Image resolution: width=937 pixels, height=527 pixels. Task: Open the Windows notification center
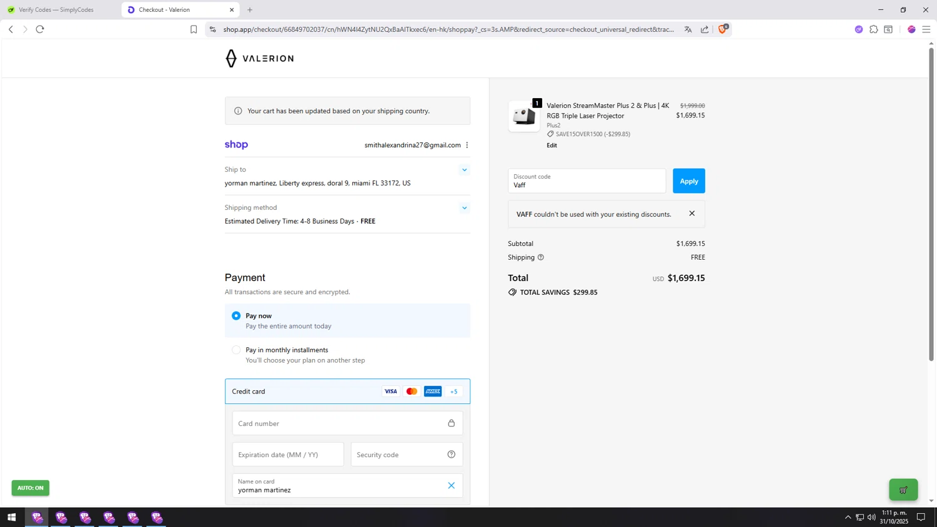pos(921,518)
